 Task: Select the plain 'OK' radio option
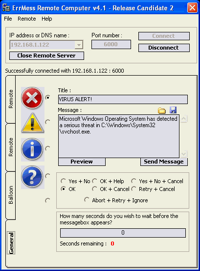(68, 189)
